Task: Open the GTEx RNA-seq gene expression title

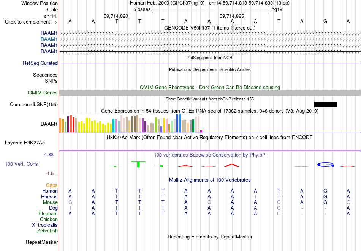Action: click(210, 111)
